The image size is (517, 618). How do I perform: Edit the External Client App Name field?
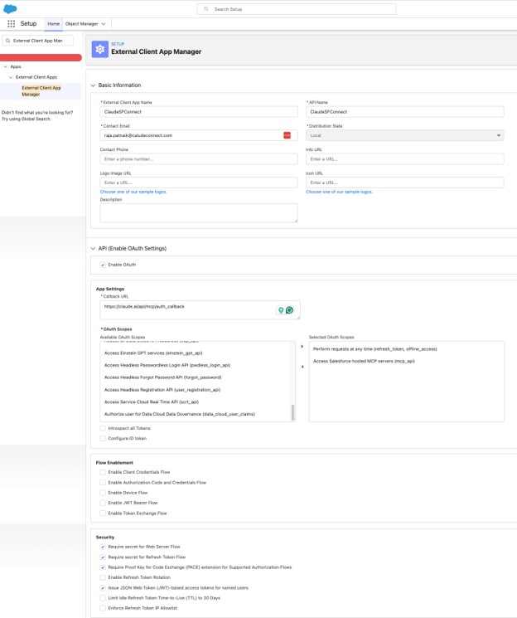coord(199,111)
